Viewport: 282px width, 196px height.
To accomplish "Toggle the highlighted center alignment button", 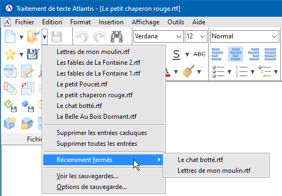I will [236, 54].
